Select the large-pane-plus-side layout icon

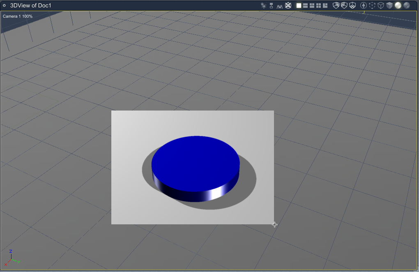point(325,6)
